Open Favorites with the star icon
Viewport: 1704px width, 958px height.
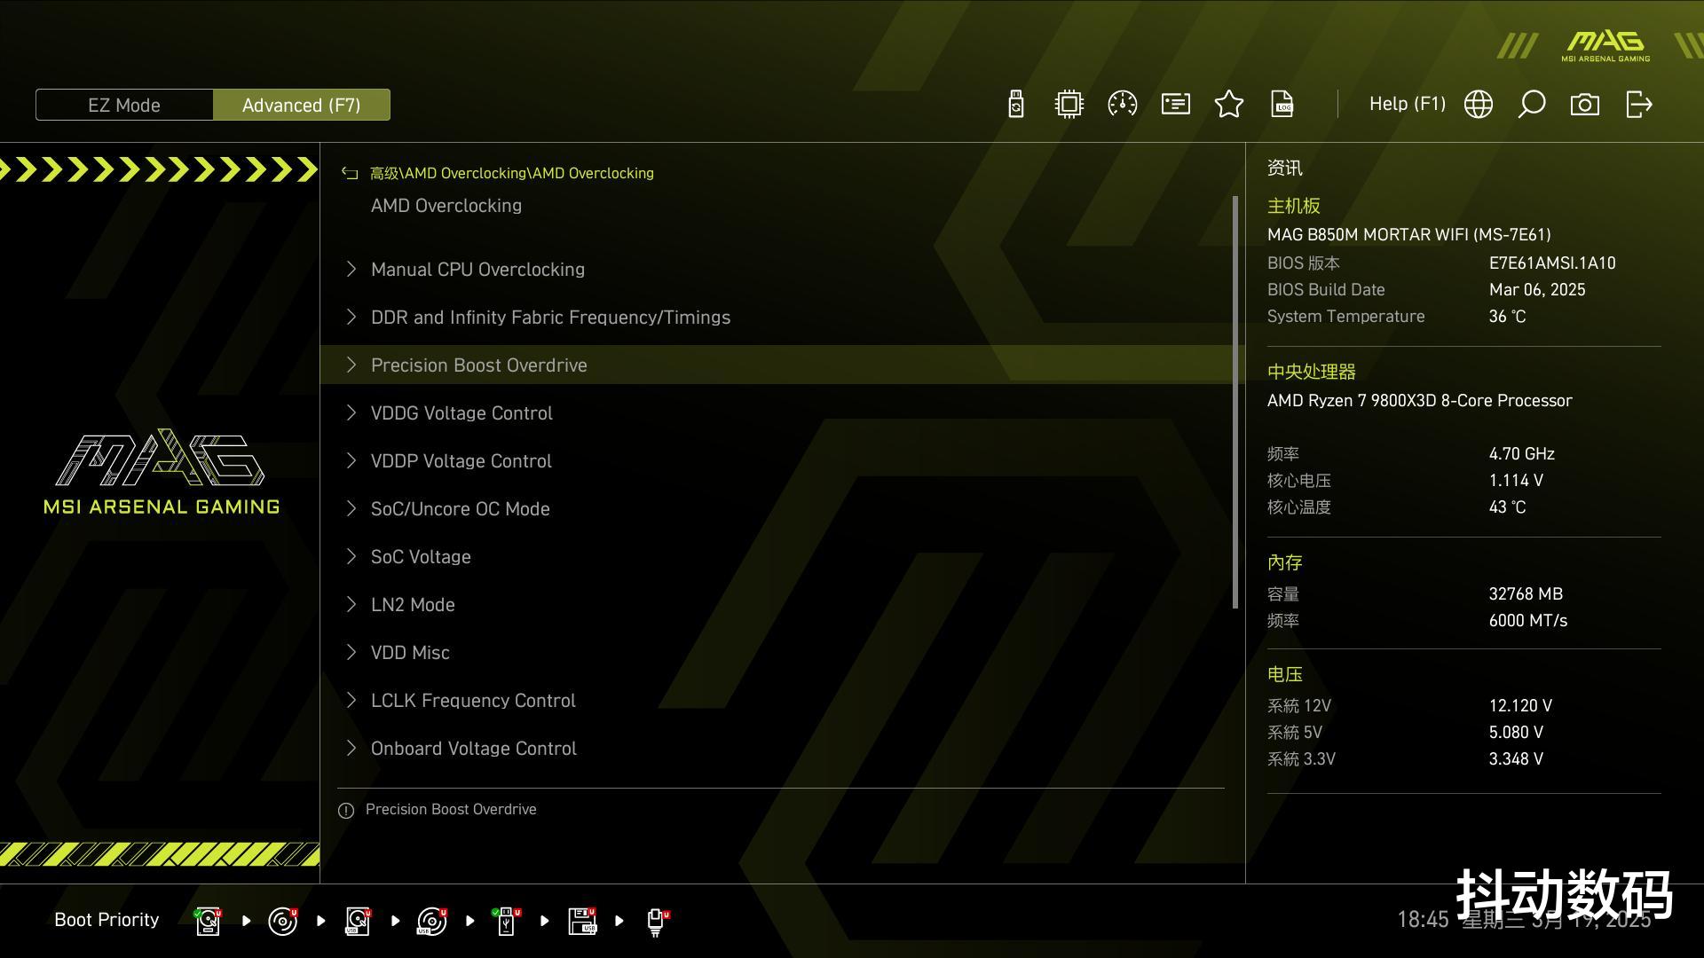tap(1229, 105)
